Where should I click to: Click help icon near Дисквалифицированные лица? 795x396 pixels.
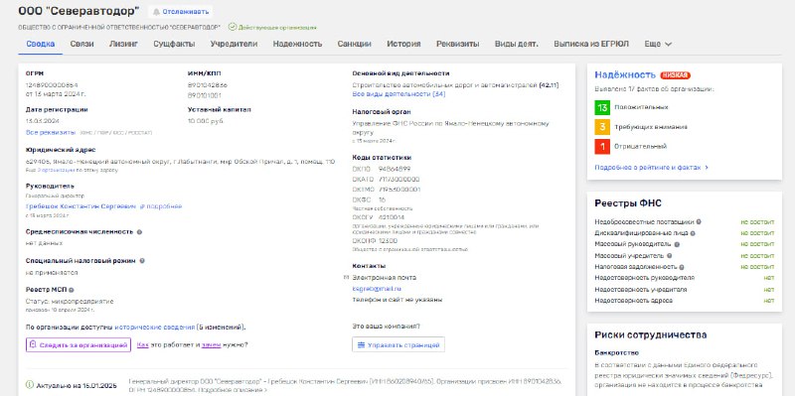[x=693, y=233]
